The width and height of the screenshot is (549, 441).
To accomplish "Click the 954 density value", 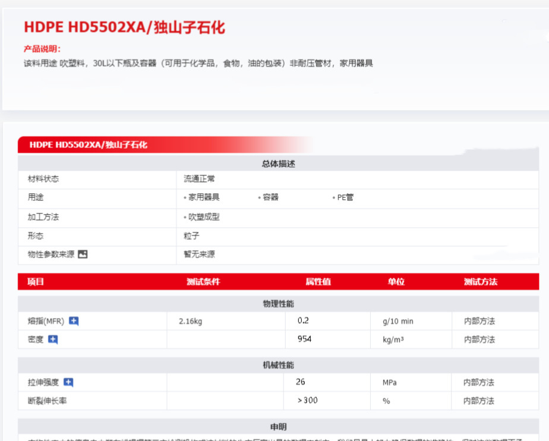I will (304, 339).
